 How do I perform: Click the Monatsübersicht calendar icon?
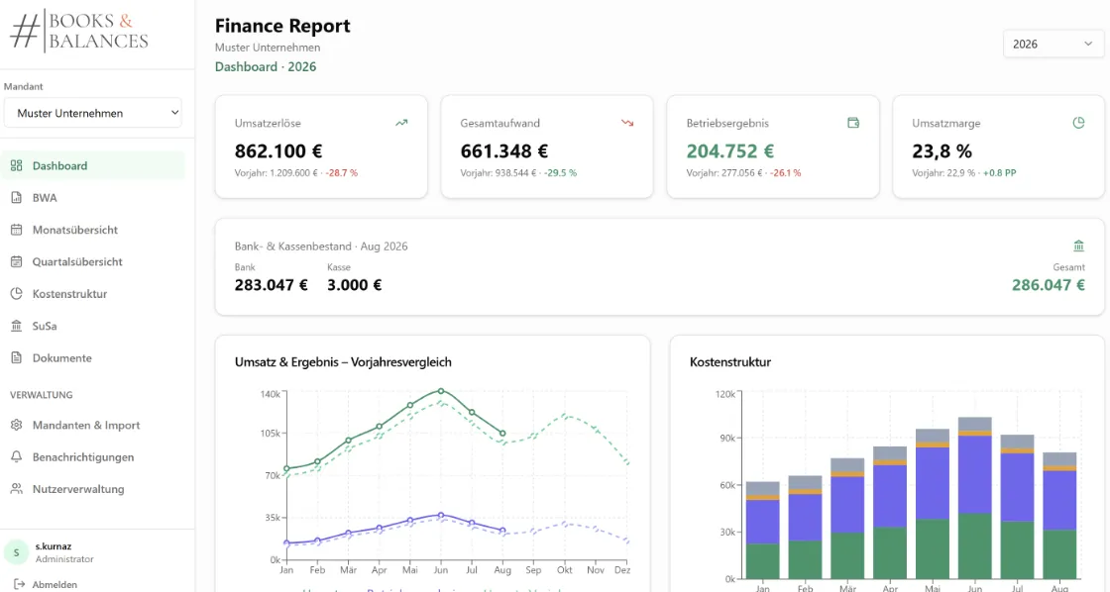click(16, 229)
